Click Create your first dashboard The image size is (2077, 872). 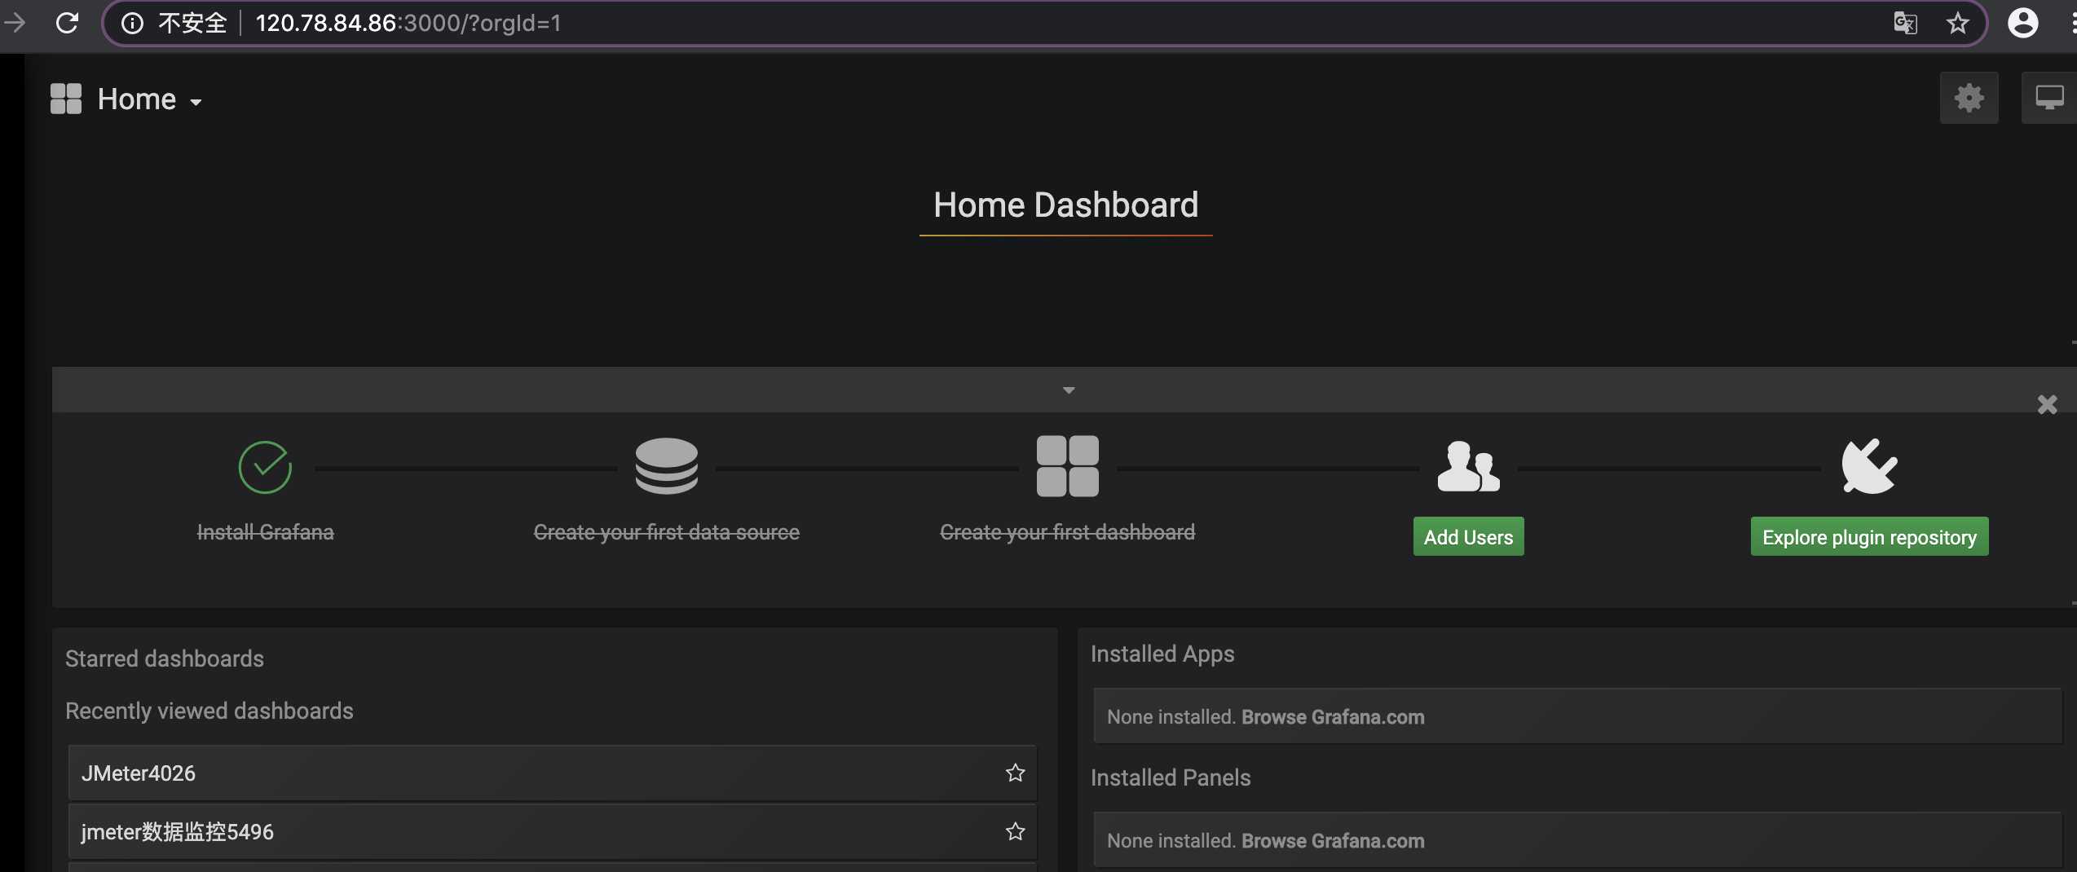pyautogui.click(x=1068, y=532)
